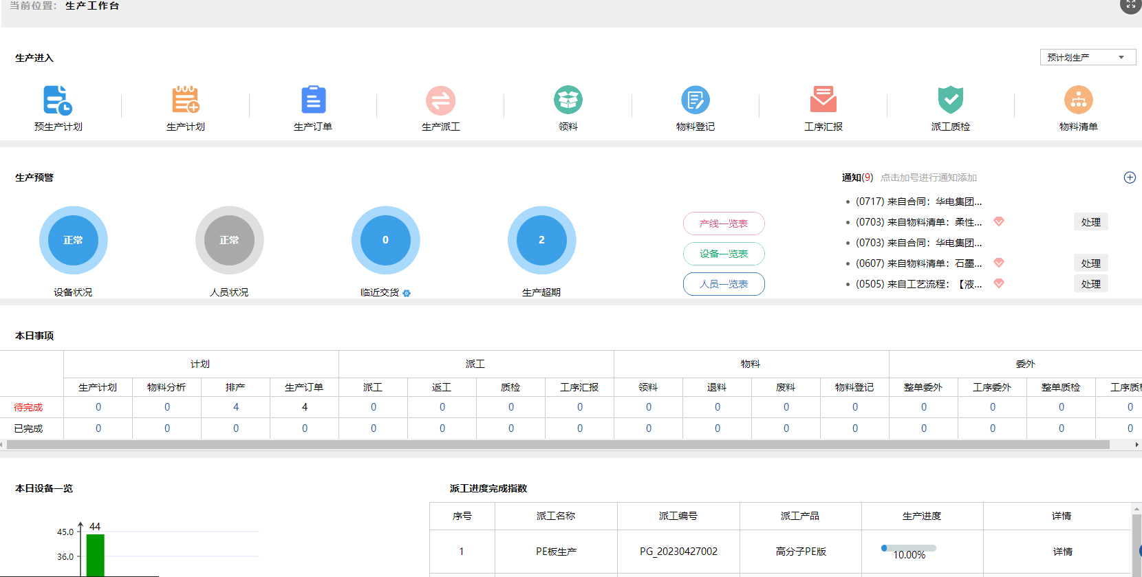Click the 工序委外 column header
1142x577 pixels.
[x=992, y=387]
